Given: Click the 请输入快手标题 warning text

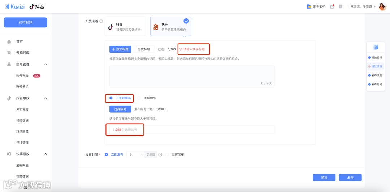Looking at the screenshot, I should click(x=194, y=49).
